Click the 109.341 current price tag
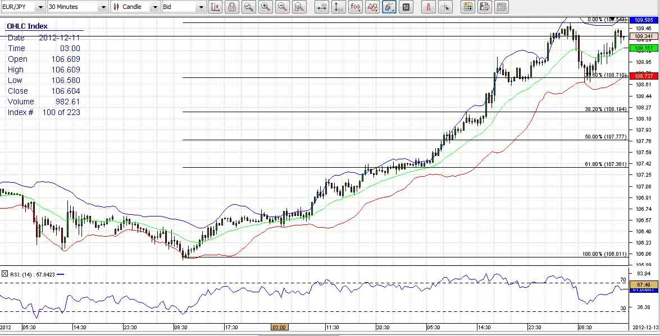Viewport: 660px width, 336px height. 644,36
